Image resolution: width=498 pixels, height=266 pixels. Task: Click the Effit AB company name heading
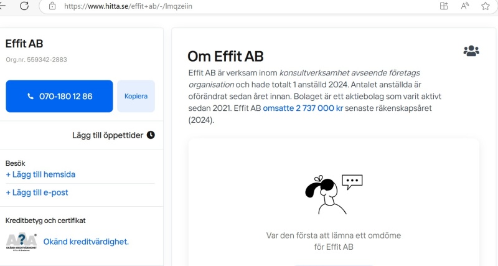(24, 44)
